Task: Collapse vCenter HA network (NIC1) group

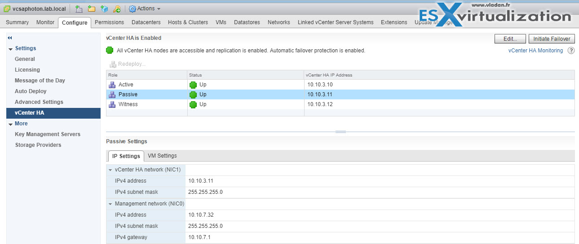Action: pyautogui.click(x=110, y=170)
